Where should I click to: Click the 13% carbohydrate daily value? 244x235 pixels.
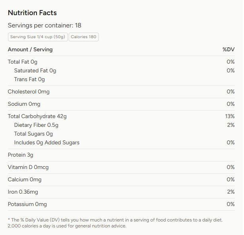coord(230,117)
